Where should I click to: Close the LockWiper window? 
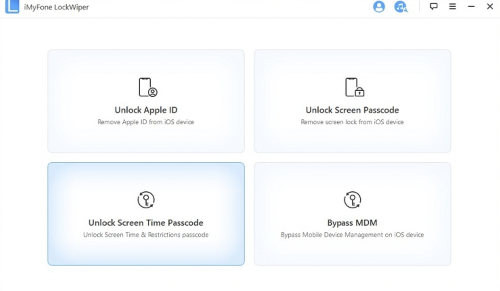click(490, 6)
